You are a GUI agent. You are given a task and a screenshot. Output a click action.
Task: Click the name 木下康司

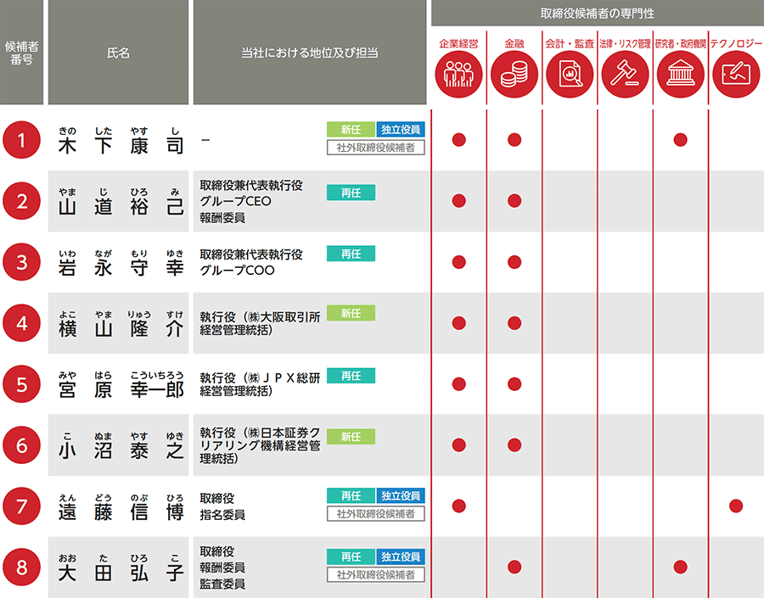tap(121, 145)
